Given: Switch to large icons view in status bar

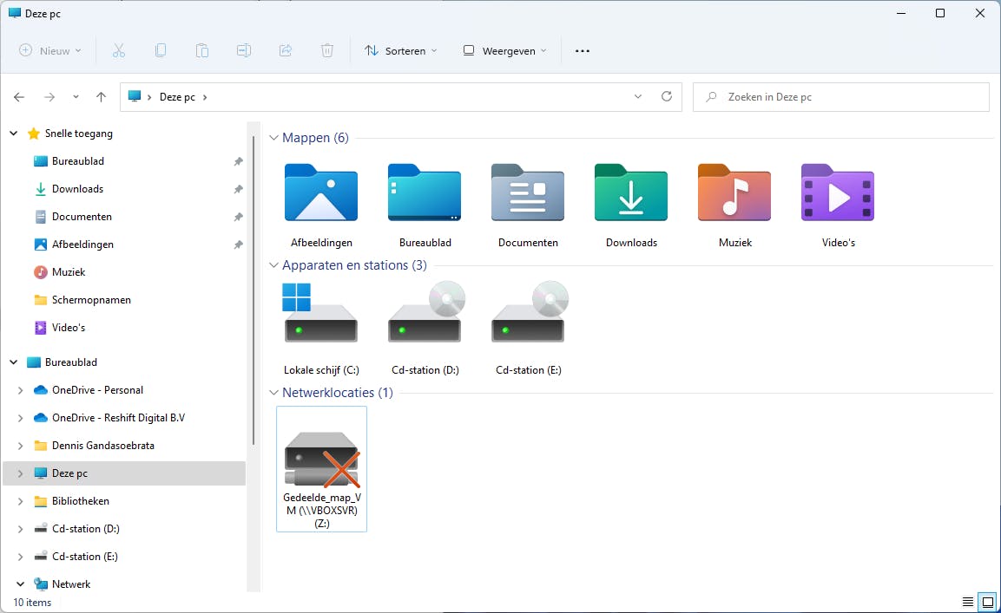Looking at the screenshot, I should (x=988, y=602).
